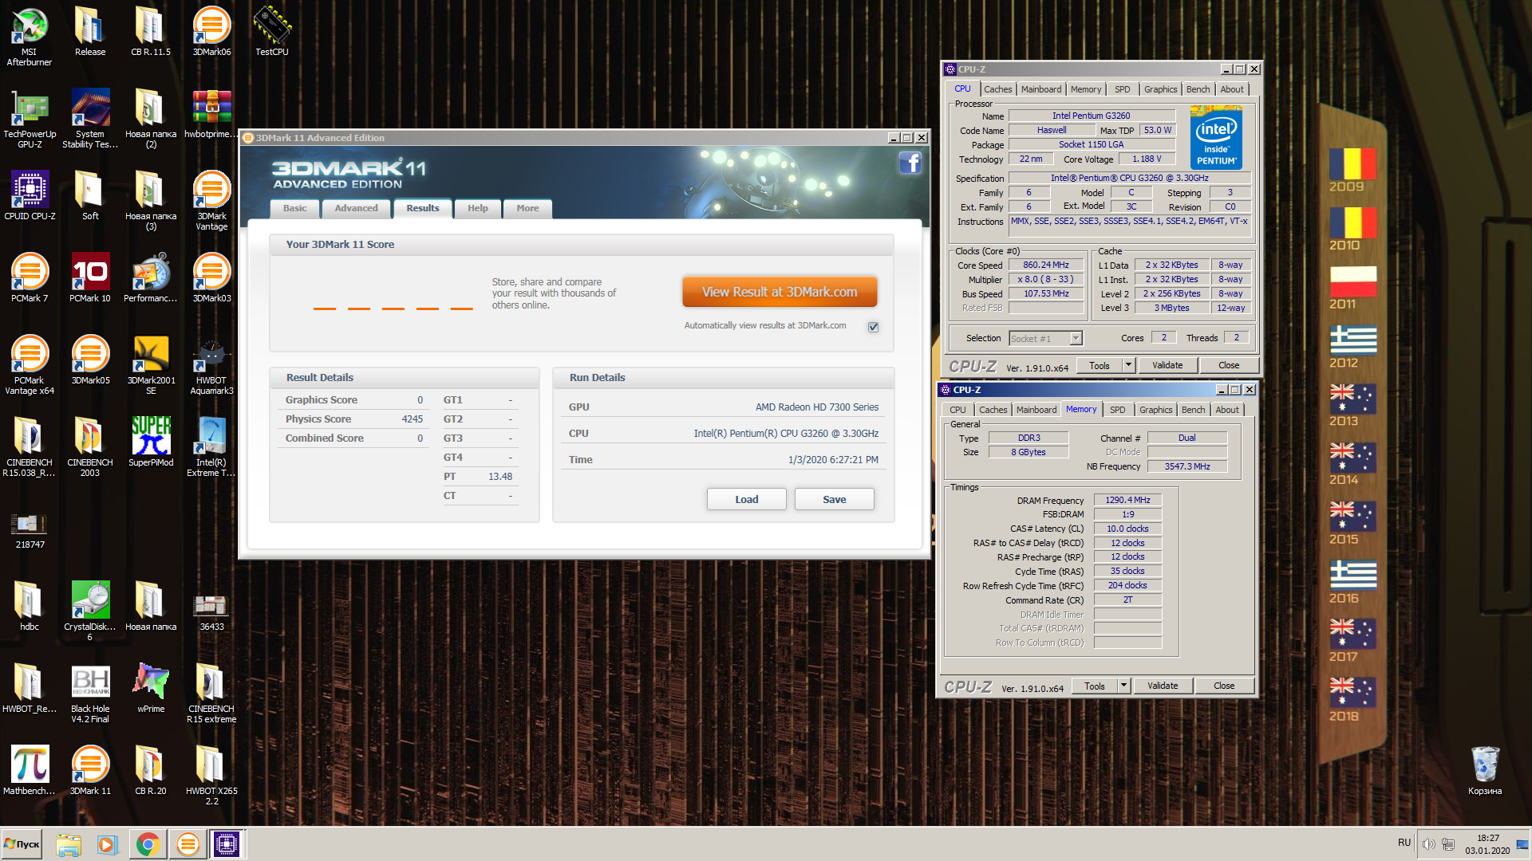Image resolution: width=1532 pixels, height=861 pixels.
Task: Open PCMark 10 desktop icon
Action: tap(90, 277)
